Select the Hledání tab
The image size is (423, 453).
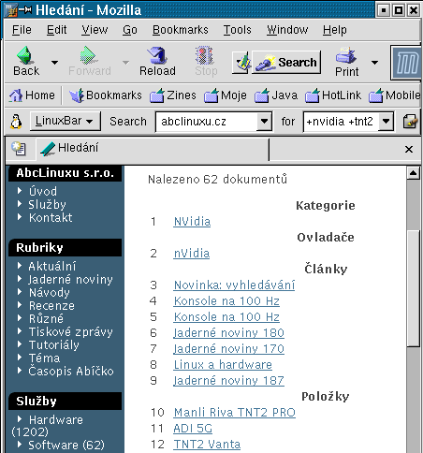pyautogui.click(x=153, y=149)
